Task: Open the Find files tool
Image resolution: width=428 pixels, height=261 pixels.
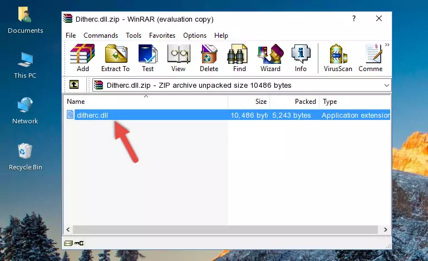Action: pyautogui.click(x=239, y=58)
